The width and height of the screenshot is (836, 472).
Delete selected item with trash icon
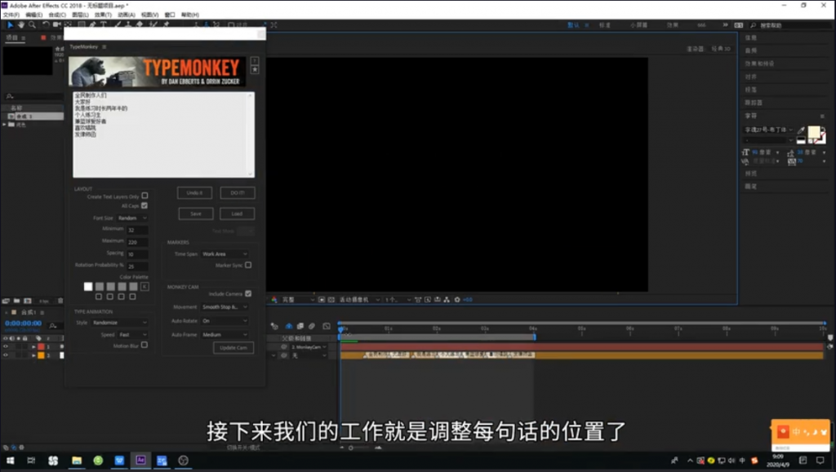[60, 301]
